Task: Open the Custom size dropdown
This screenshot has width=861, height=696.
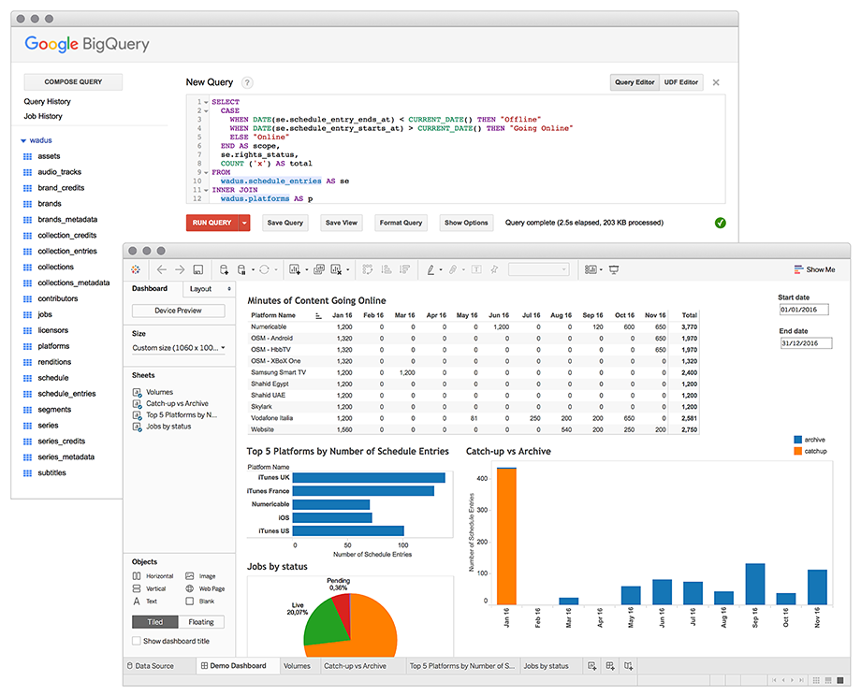Action: [x=179, y=348]
